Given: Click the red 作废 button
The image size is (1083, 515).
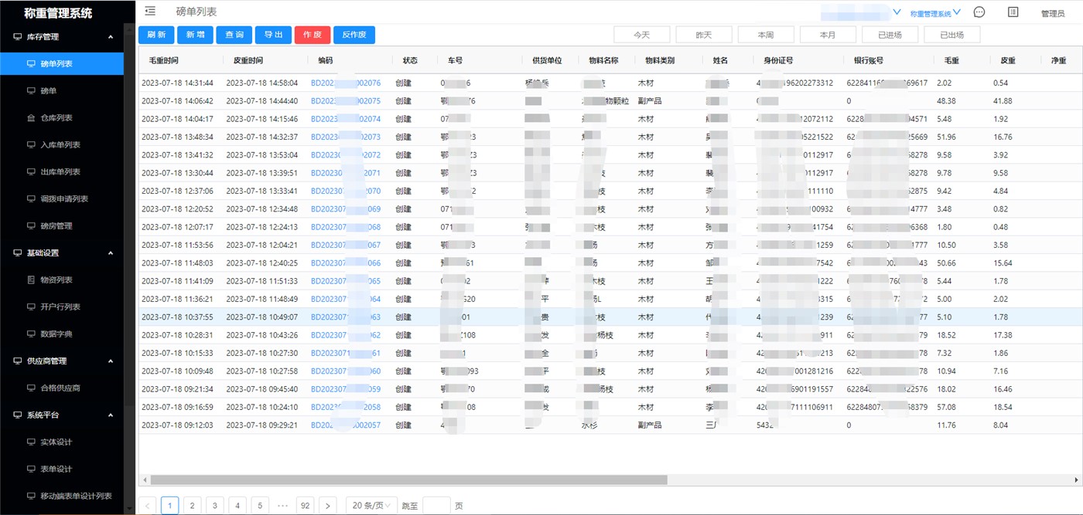Looking at the screenshot, I should [313, 35].
